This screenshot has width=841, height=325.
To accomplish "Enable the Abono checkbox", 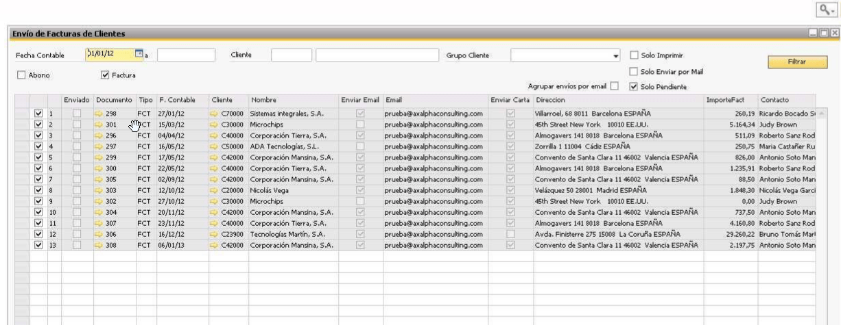I will pos(22,75).
